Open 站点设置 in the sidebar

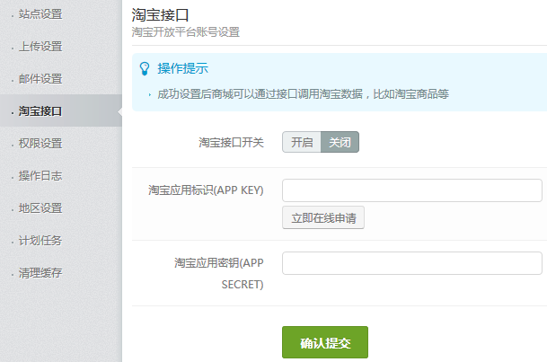(40, 14)
